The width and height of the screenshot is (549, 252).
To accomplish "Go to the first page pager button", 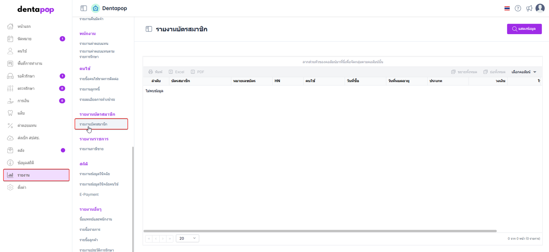I will coord(149,238).
